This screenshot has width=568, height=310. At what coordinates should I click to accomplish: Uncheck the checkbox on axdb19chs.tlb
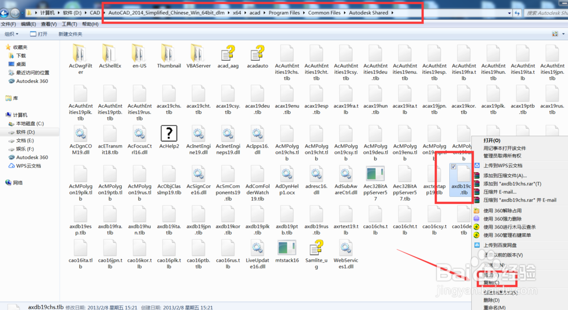coord(453,166)
